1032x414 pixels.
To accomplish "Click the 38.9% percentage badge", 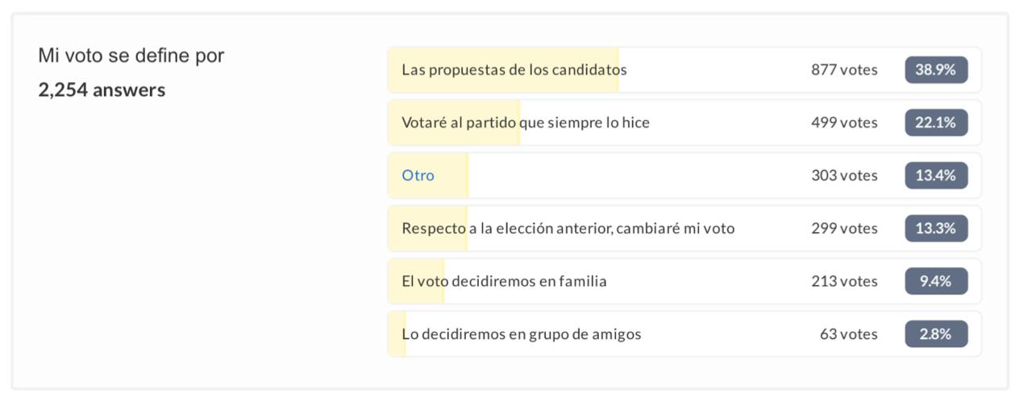I will (x=936, y=70).
